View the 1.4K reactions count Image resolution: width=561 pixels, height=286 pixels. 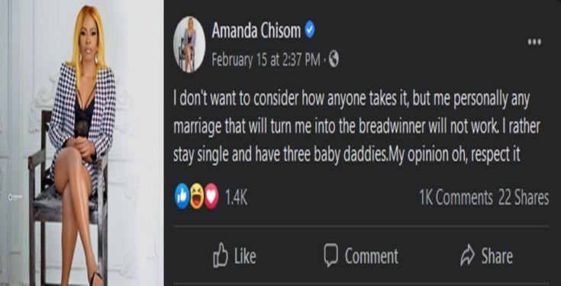pos(236,197)
